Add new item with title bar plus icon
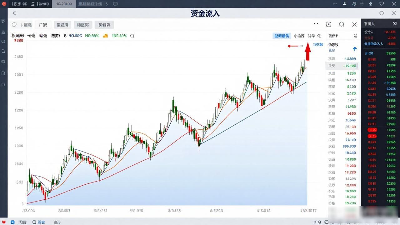Viewport: 400px width, 225px height. click(x=362, y=4)
